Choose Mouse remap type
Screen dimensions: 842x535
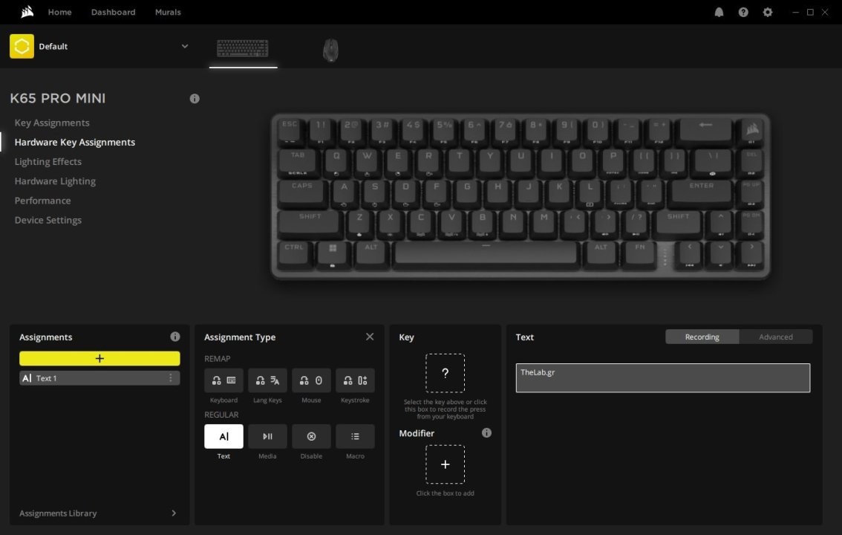tap(311, 380)
